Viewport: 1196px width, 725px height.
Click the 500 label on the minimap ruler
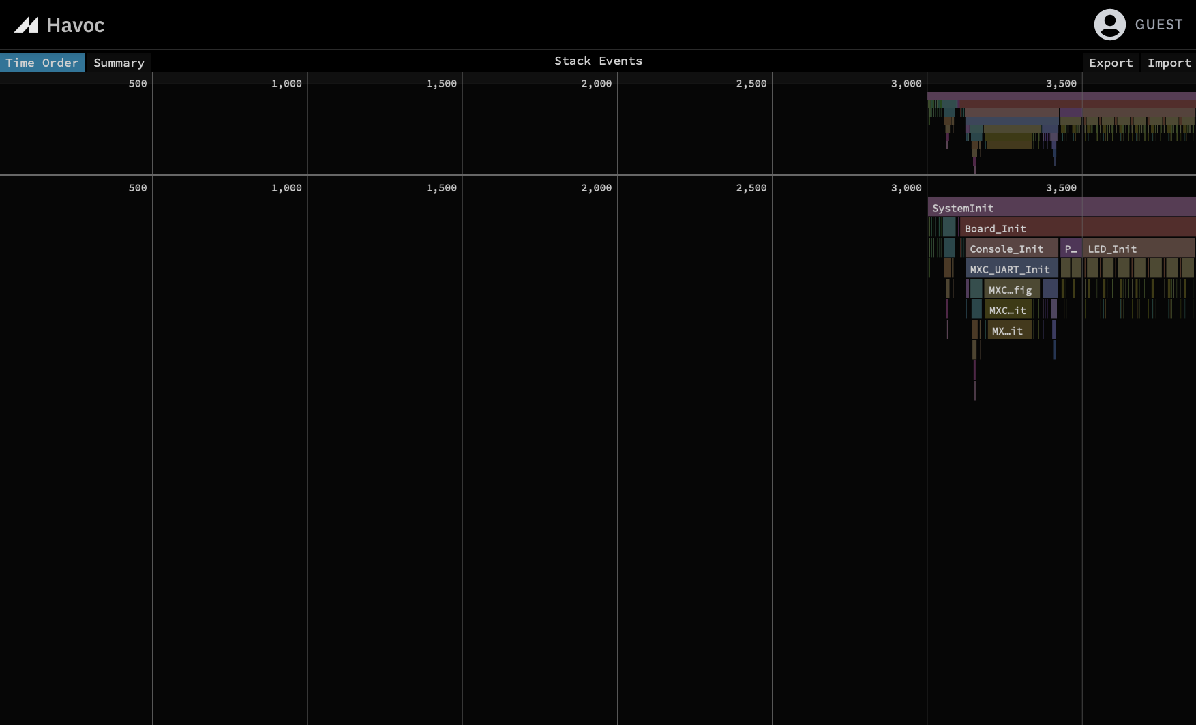139,83
